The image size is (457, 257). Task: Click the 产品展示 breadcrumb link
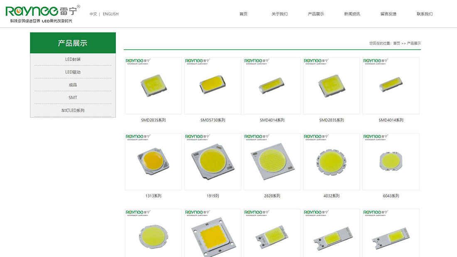pos(414,43)
